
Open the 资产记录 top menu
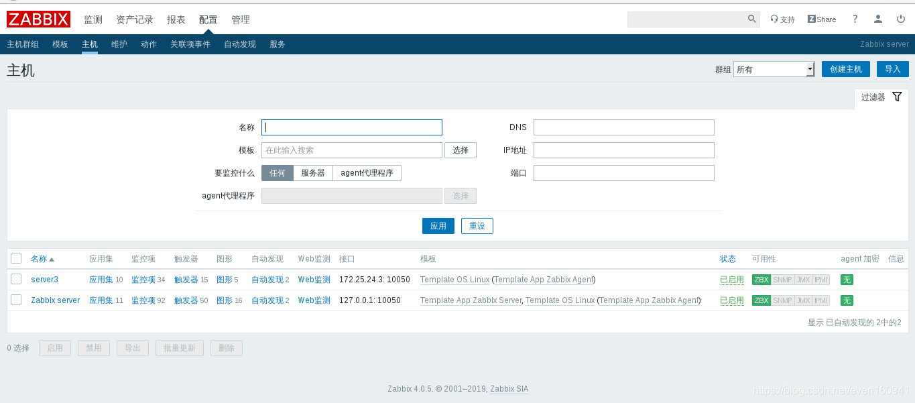[135, 19]
